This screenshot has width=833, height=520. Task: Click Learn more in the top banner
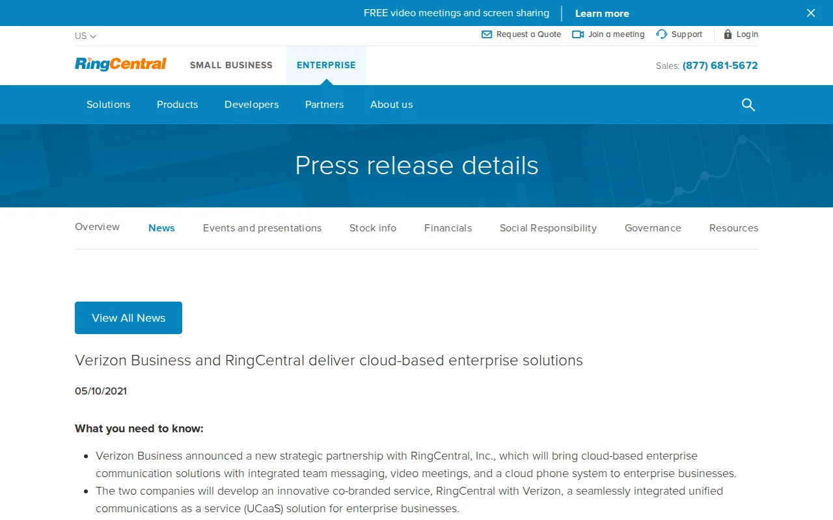click(602, 14)
